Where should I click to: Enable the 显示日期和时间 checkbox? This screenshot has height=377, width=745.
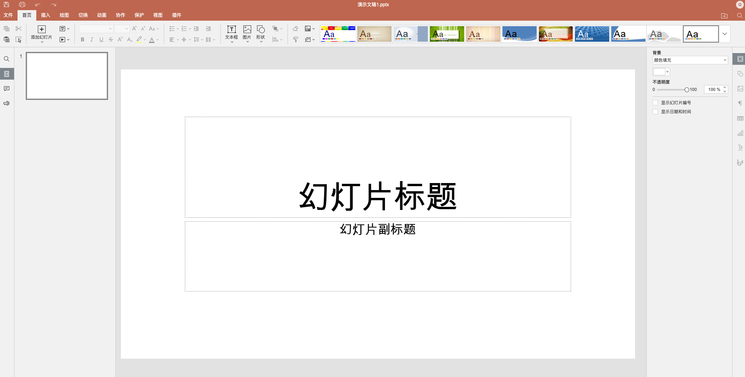tap(655, 112)
